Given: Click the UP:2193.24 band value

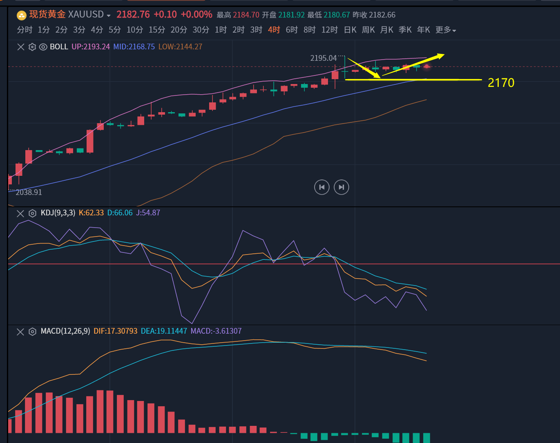Looking at the screenshot, I should (x=91, y=47).
